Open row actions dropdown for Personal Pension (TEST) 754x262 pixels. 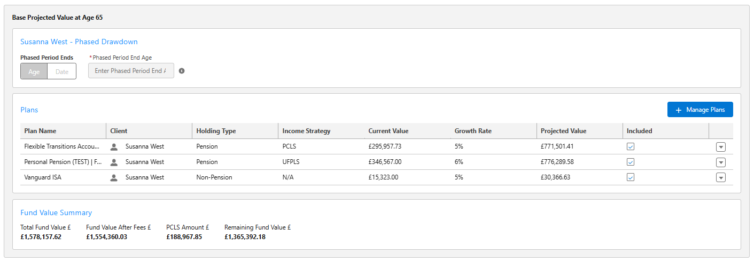[x=720, y=162]
